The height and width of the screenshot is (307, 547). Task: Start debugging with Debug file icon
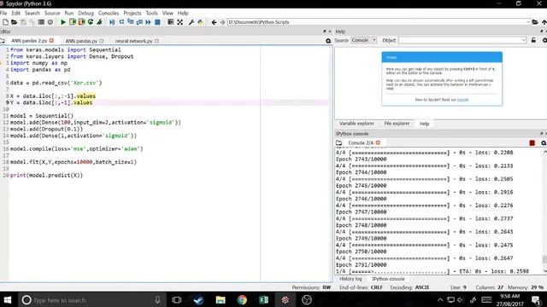tap(112, 22)
